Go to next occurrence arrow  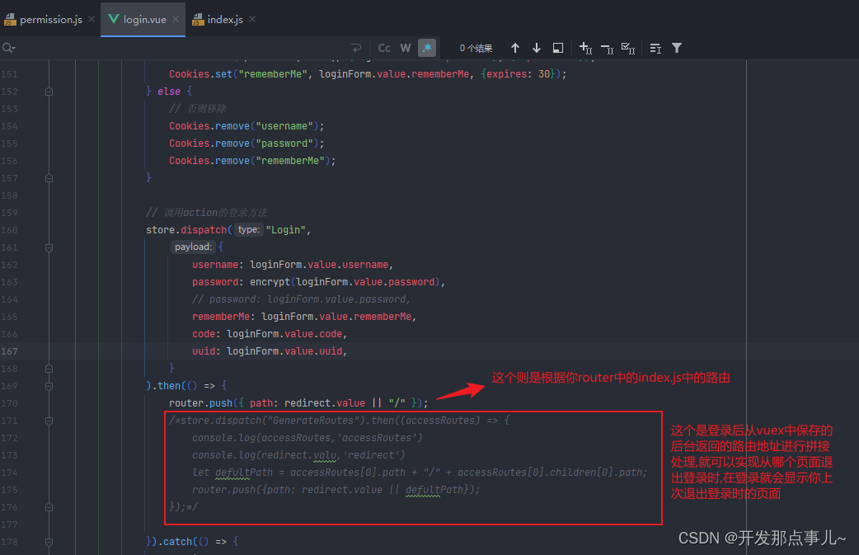pyautogui.click(x=537, y=48)
